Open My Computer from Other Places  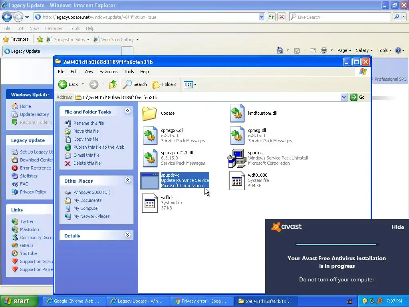tap(86, 208)
